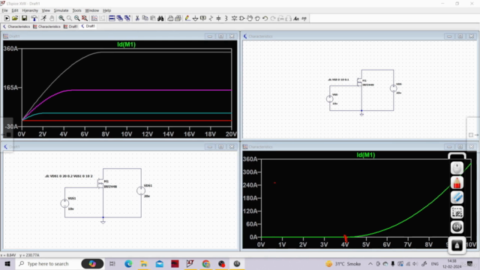Place a Resistor from the toolbar

[x=211, y=18]
